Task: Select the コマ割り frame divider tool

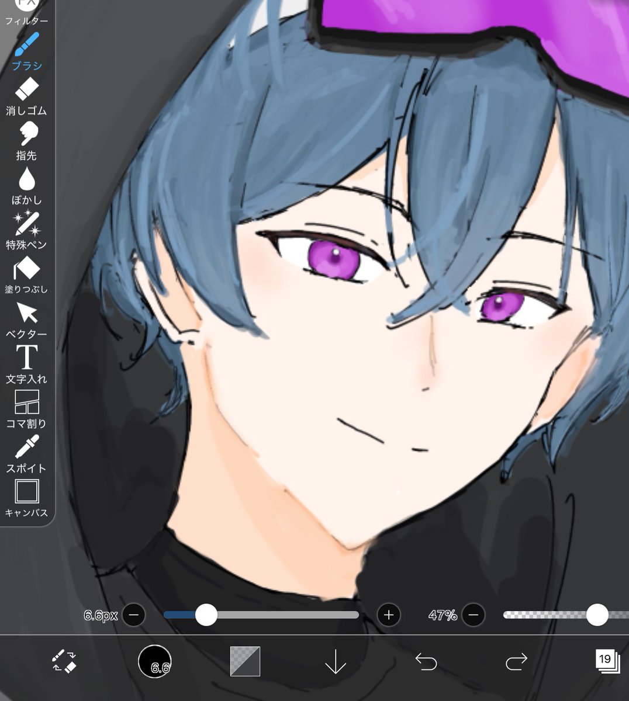Action: 26,410
